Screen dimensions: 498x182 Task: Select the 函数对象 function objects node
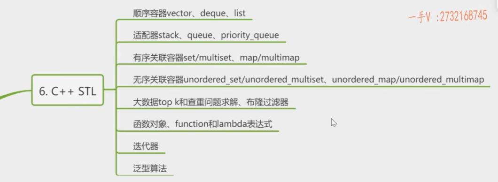202,124
